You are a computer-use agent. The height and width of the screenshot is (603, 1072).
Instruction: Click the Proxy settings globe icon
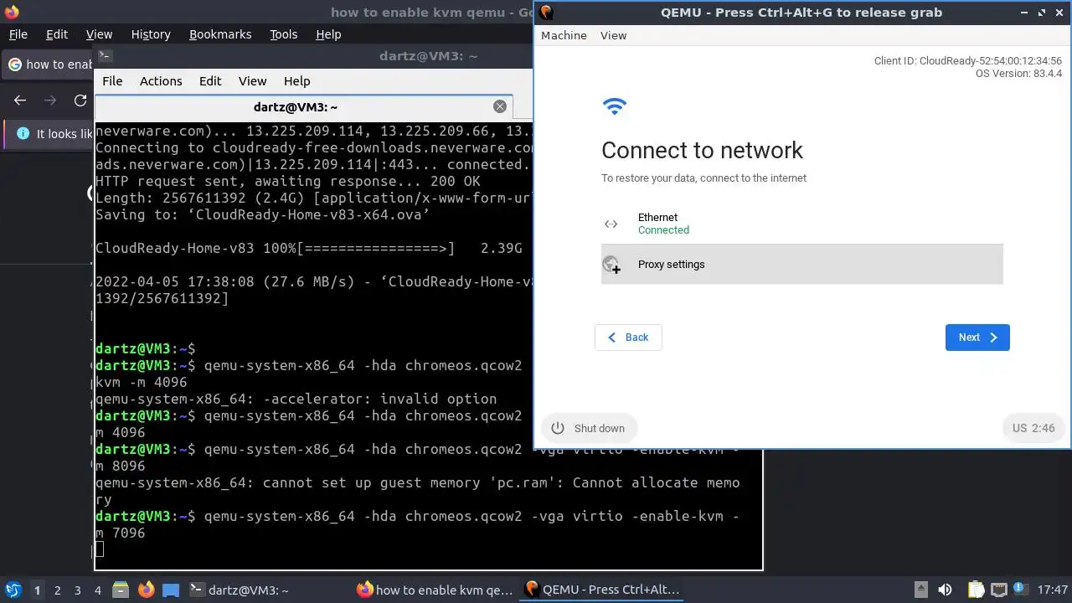click(611, 265)
